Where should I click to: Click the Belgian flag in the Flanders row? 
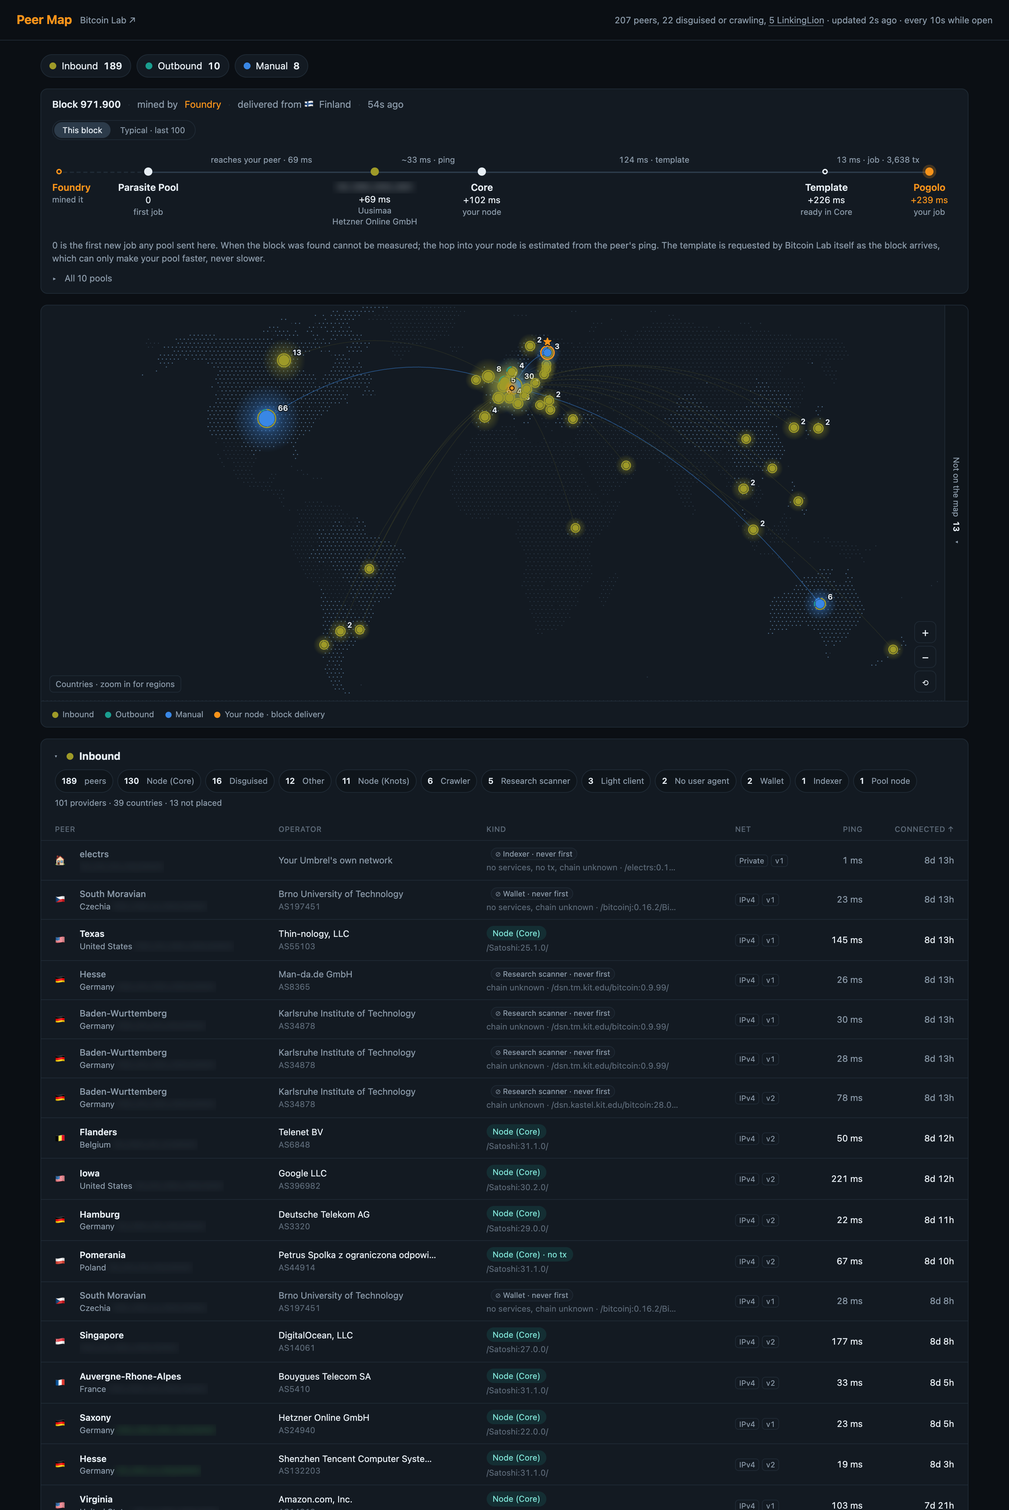tap(60, 1138)
